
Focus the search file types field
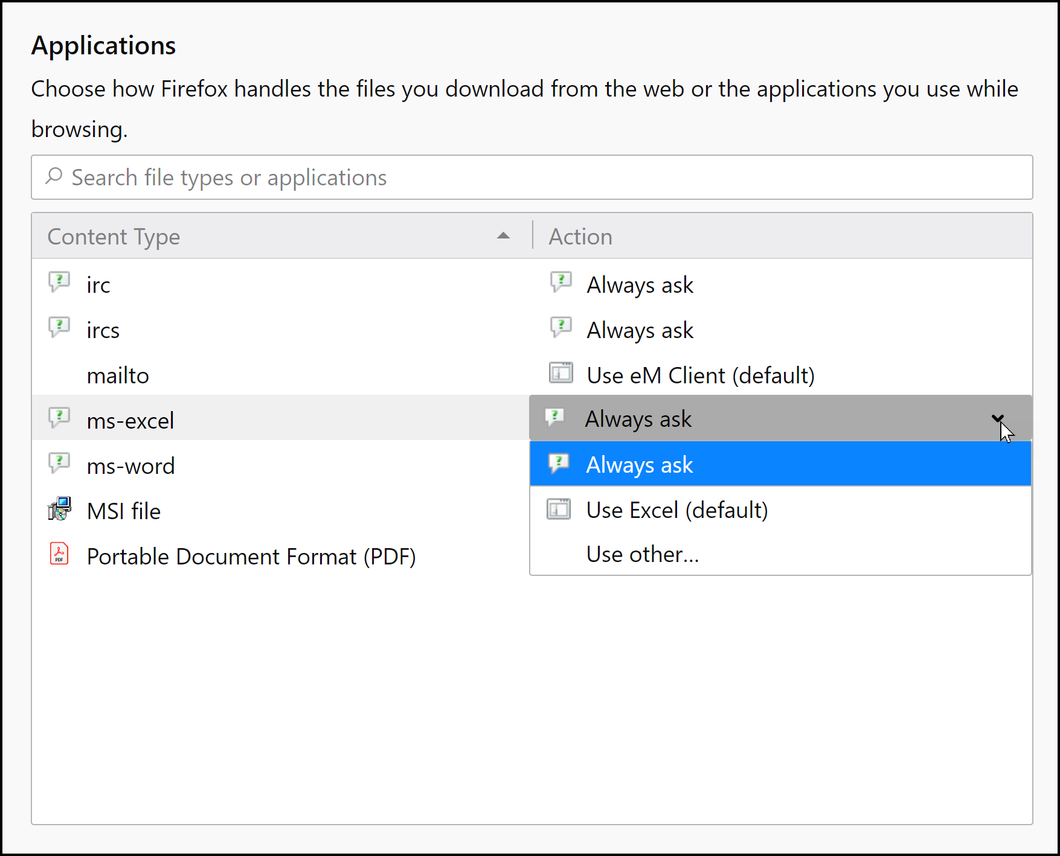coord(532,177)
